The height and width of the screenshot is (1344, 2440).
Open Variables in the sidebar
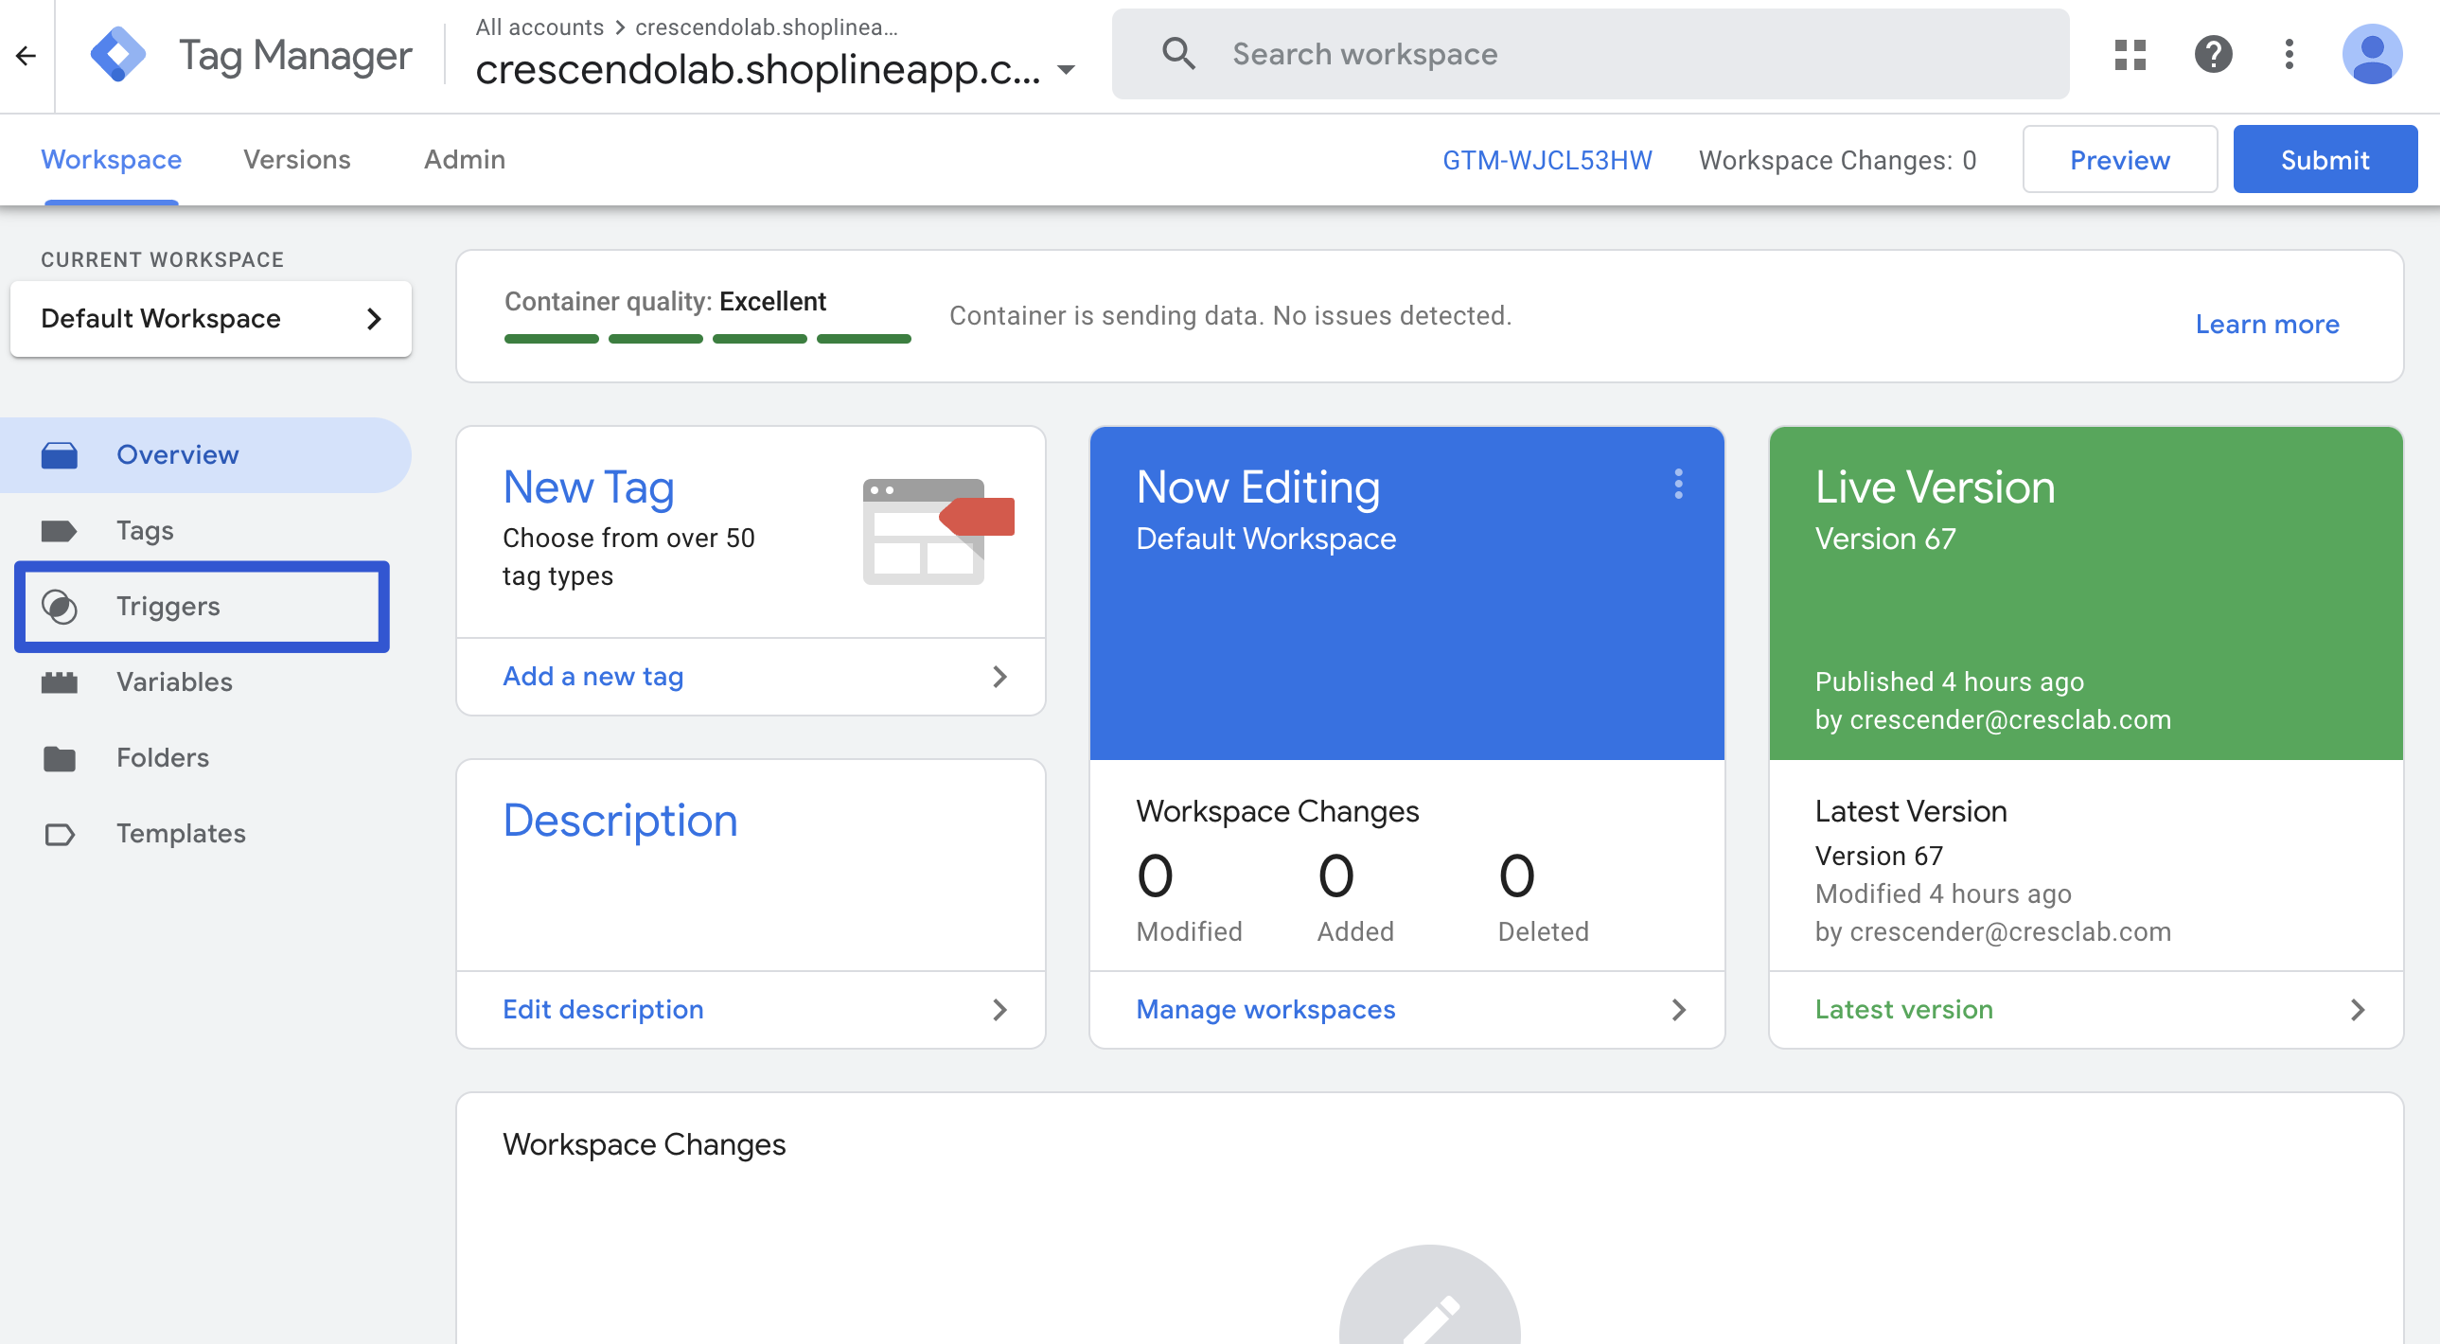[x=173, y=682]
